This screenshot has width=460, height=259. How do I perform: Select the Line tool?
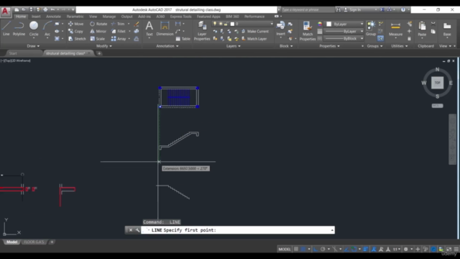point(6,29)
